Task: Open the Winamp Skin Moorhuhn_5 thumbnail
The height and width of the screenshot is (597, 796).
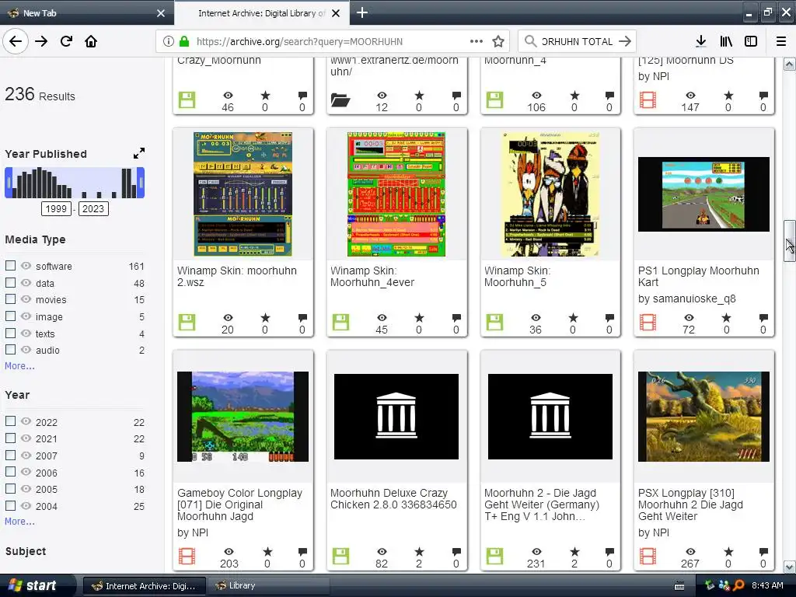Action: 550,194
